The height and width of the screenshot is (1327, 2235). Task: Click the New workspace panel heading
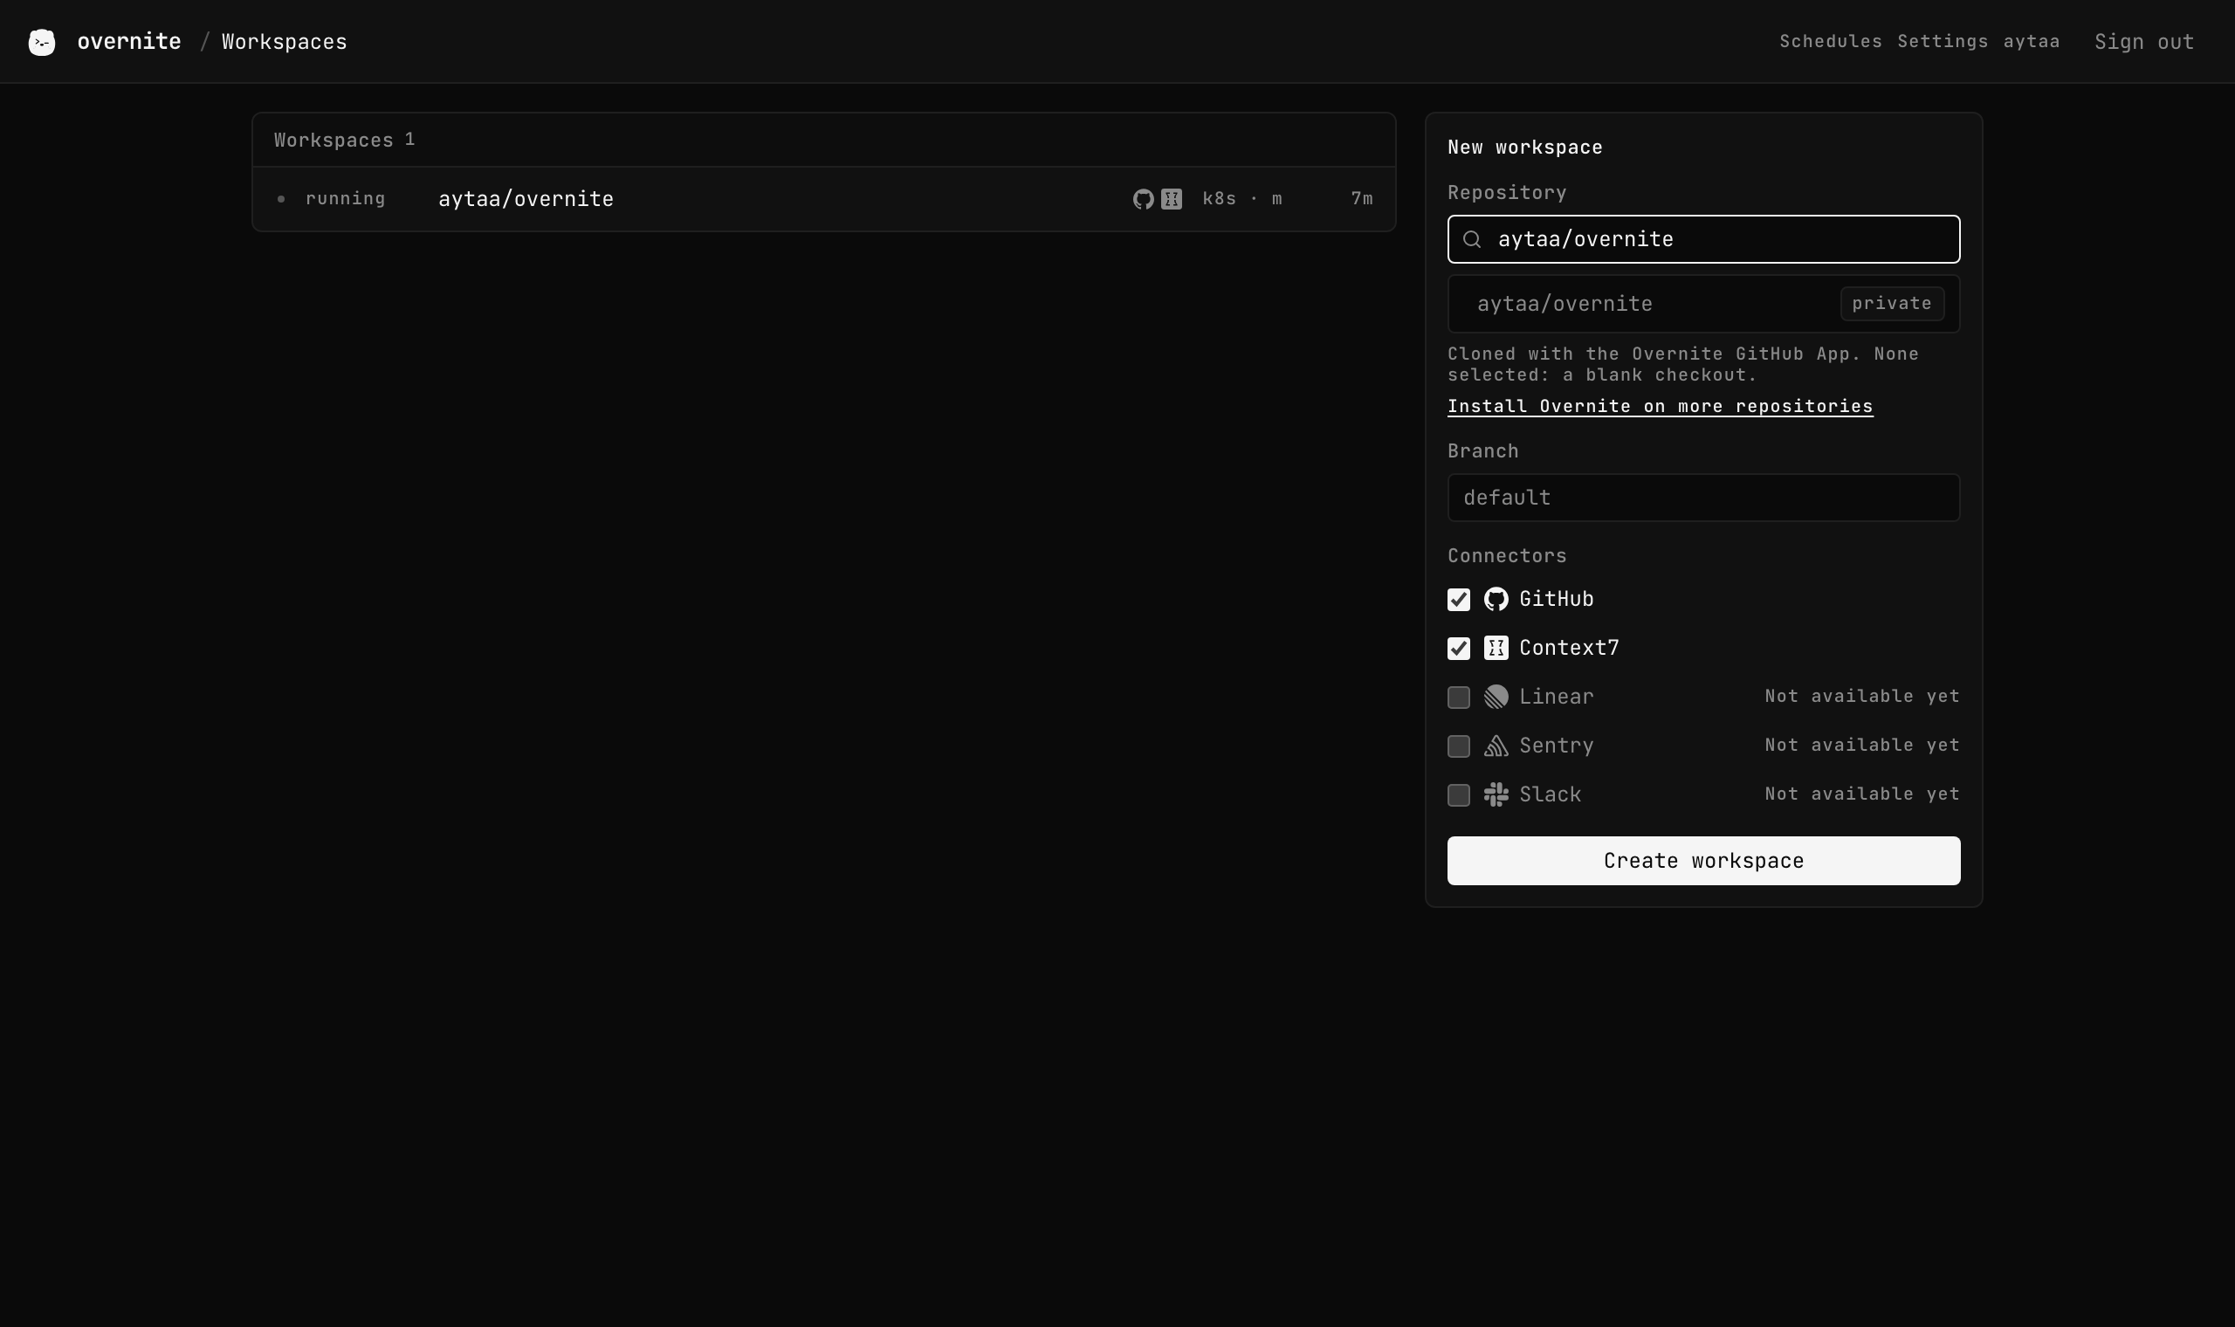pyautogui.click(x=1524, y=148)
